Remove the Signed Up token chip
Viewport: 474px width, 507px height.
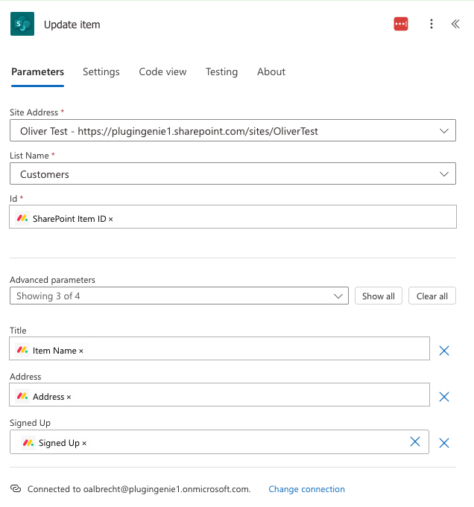pos(84,444)
